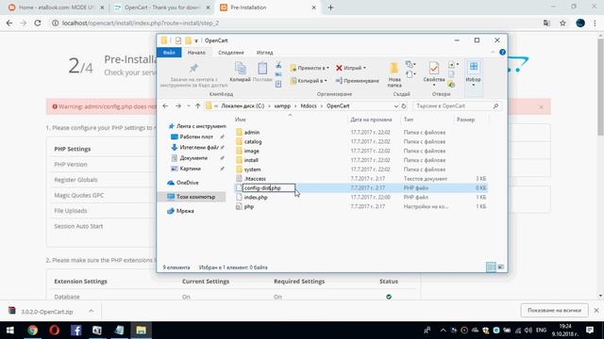Screen dimensions: 604x339
Task: Open the Файл tab in Explorer
Action: coord(169,53)
